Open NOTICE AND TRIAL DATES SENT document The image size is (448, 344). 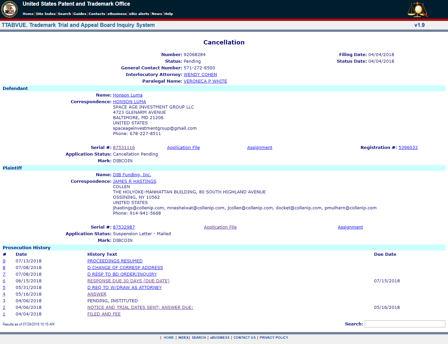pyautogui.click(x=140, y=308)
